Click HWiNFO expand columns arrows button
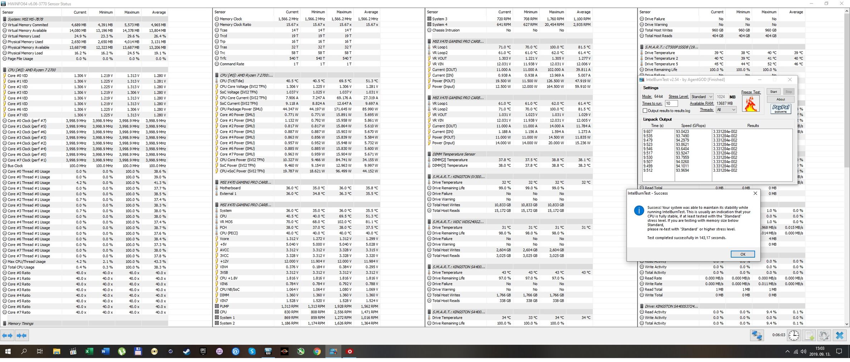 8,336
